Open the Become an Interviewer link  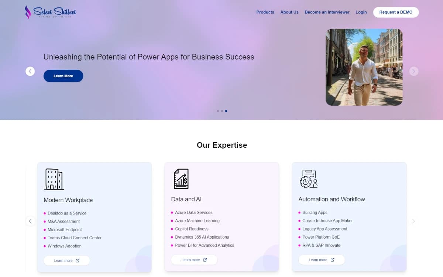tap(327, 12)
